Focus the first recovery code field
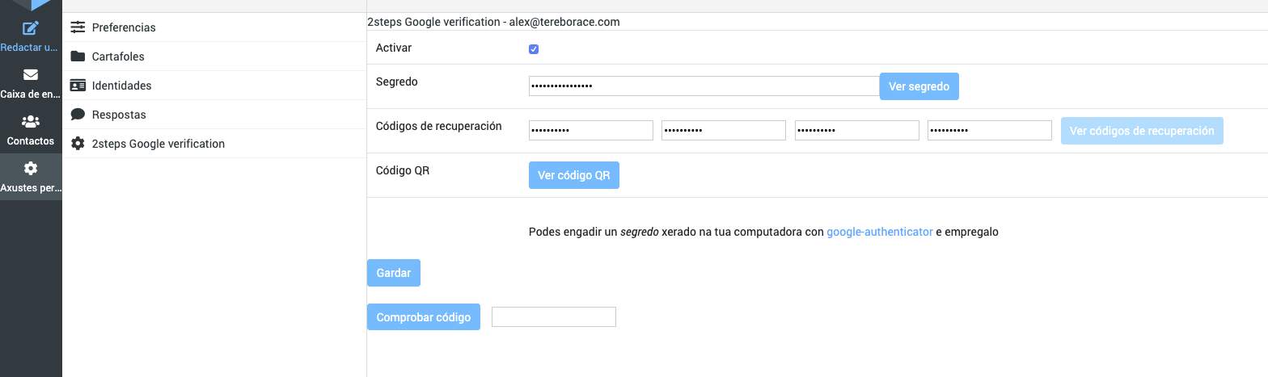This screenshot has height=377, width=1268. (590, 131)
